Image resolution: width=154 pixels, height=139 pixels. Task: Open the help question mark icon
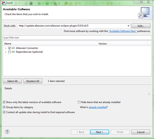7,132
